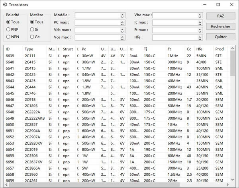The height and width of the screenshot is (188, 239).
Task: Click the Rechercher button
Action: [220, 26]
